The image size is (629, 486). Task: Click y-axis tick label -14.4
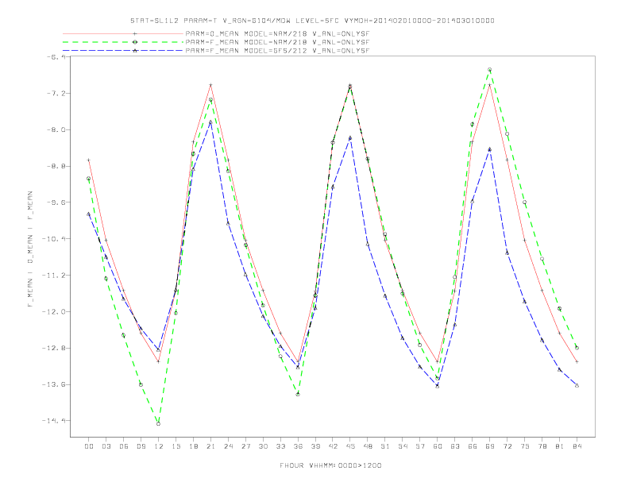click(54, 421)
